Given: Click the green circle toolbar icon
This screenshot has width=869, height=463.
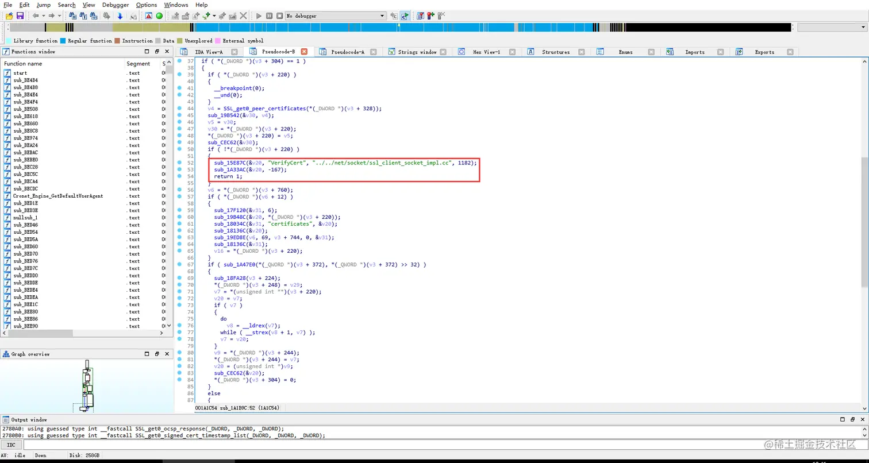Looking at the screenshot, I should point(159,16).
